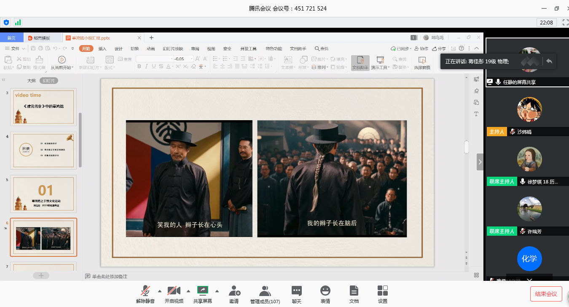Click the slide panel vertical scrollbar
The image size is (569, 307).
(x=80, y=140)
